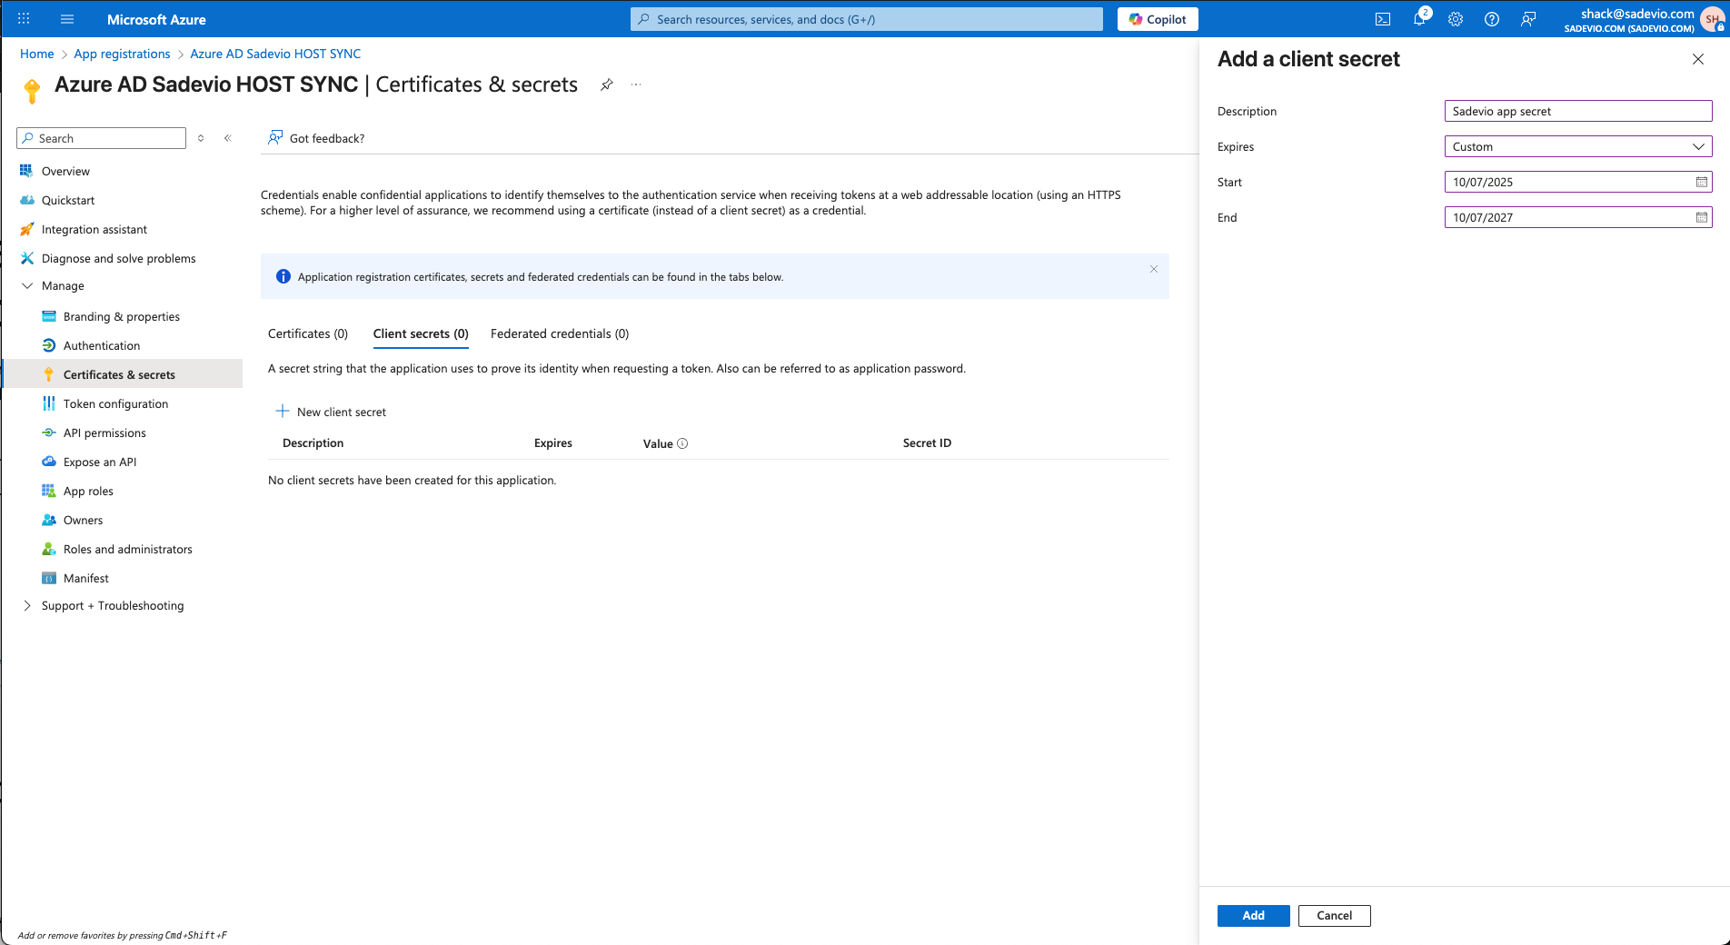
Task: Click the Description text field
Action: 1577,111
